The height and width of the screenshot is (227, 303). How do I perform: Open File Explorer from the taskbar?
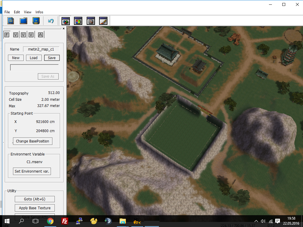123,221
